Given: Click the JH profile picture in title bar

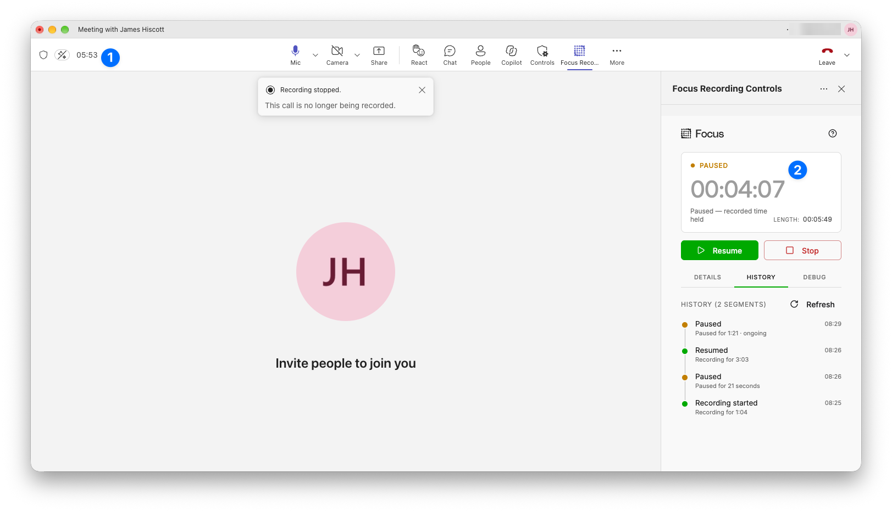Looking at the screenshot, I should [850, 30].
